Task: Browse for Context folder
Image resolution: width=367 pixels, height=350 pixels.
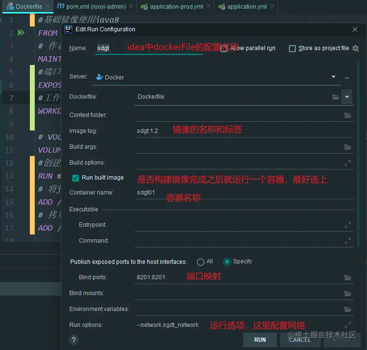Action: pos(348,116)
